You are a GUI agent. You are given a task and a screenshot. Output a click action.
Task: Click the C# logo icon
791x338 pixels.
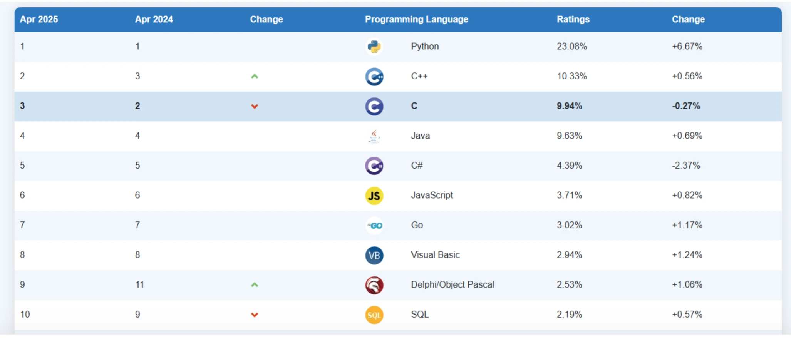click(374, 166)
